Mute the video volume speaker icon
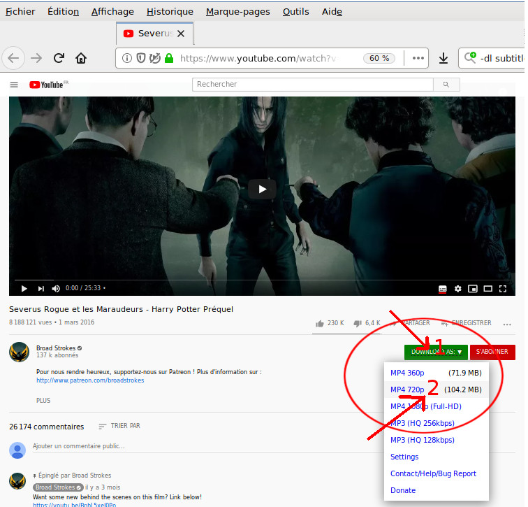The height and width of the screenshot is (507, 528). (x=56, y=289)
